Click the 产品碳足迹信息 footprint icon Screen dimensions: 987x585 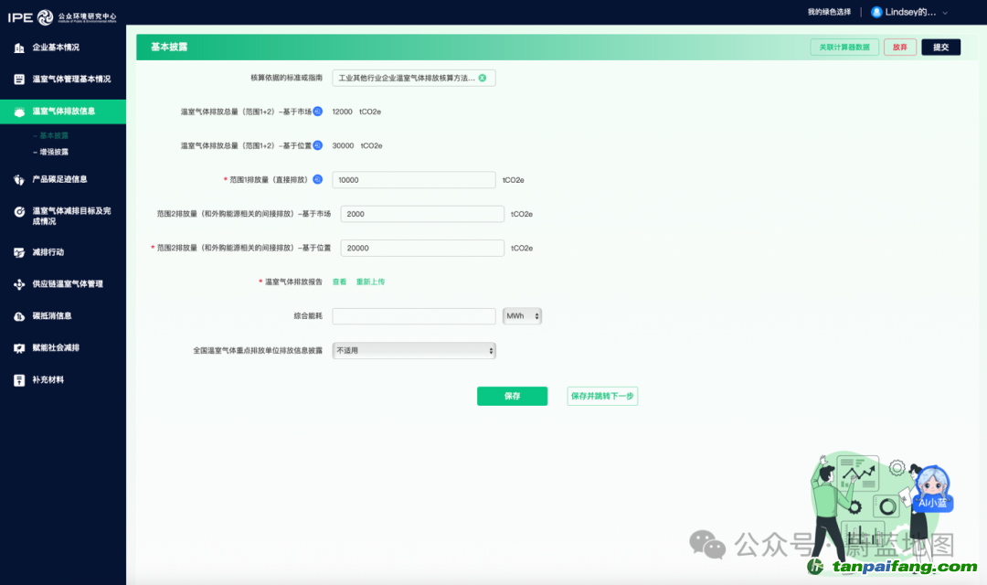point(19,180)
